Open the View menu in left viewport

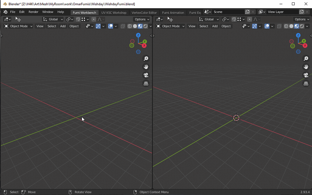point(40,26)
